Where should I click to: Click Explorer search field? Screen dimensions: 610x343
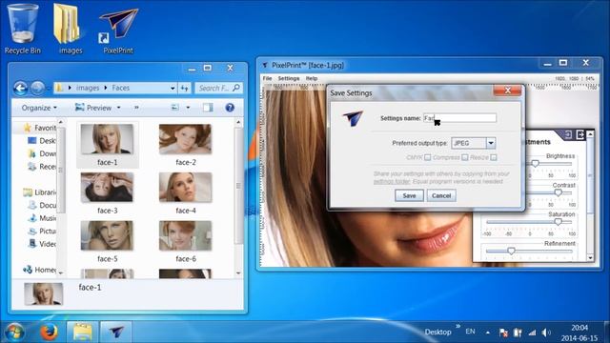tap(219, 89)
